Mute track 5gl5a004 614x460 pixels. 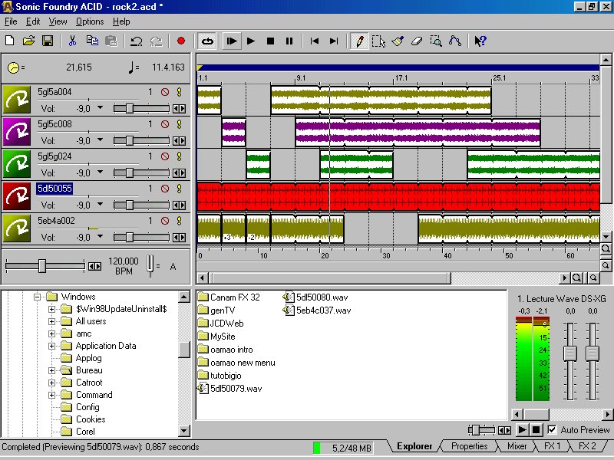coord(164,92)
